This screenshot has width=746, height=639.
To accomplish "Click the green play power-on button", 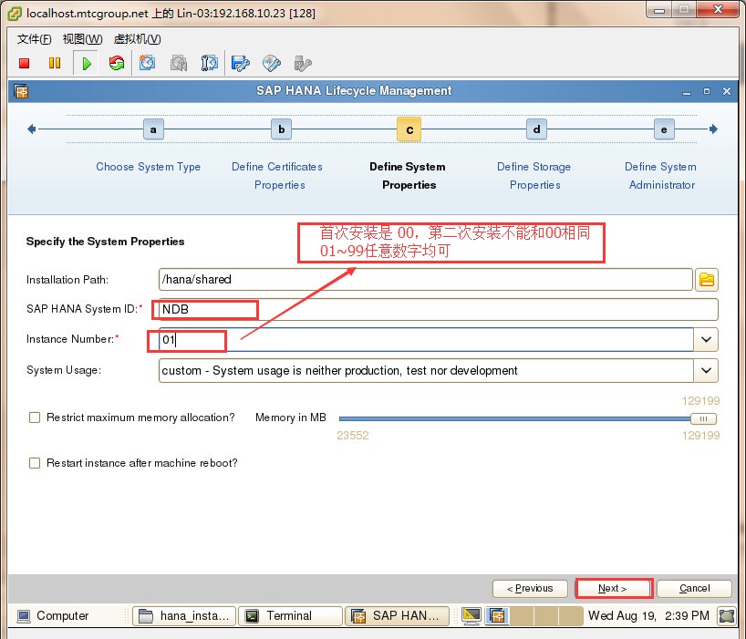I will point(87,63).
